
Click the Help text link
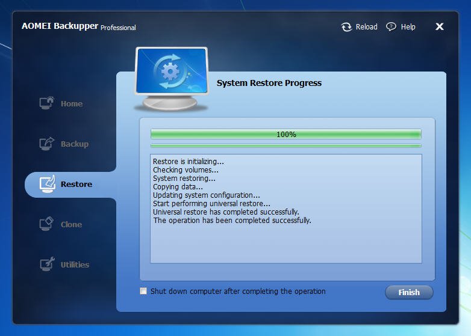408,26
